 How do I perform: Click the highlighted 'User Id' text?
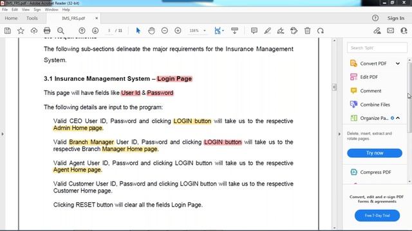click(x=131, y=93)
